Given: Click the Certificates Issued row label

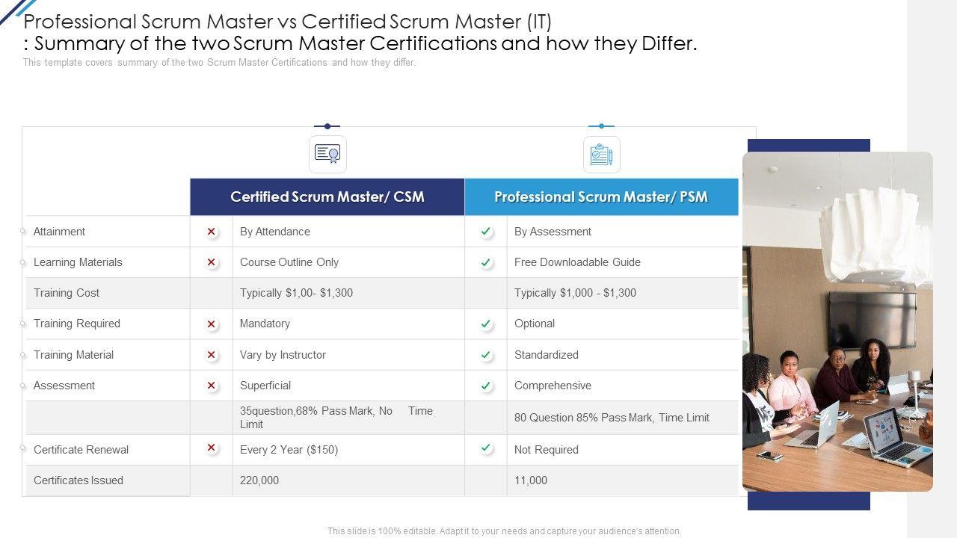Looking at the screenshot, I should [x=79, y=480].
